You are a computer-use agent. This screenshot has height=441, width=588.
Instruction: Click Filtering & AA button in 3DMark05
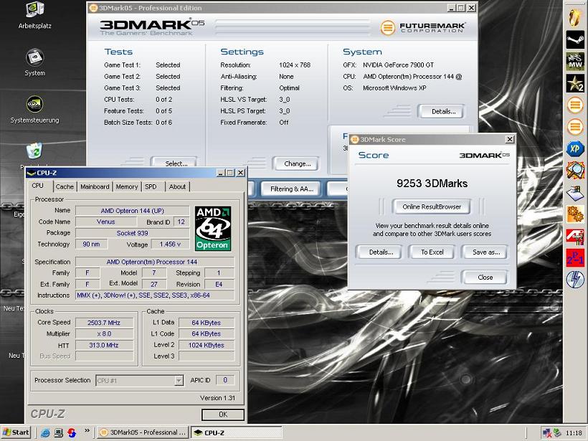pos(292,189)
